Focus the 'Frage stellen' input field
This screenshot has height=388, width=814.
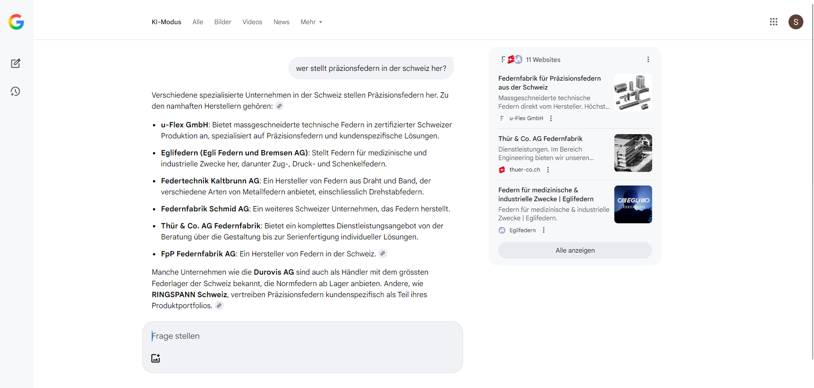302,336
